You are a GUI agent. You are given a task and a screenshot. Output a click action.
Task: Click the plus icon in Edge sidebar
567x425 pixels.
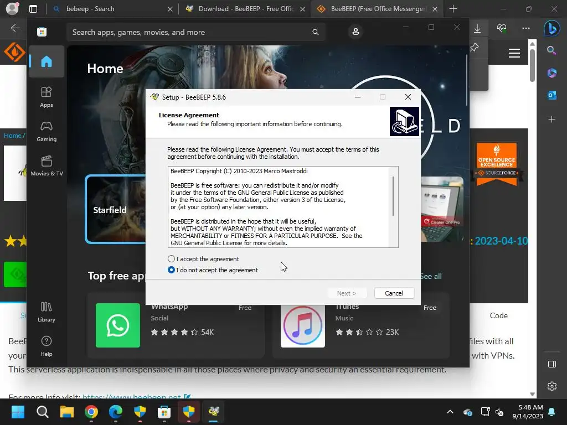point(551,119)
